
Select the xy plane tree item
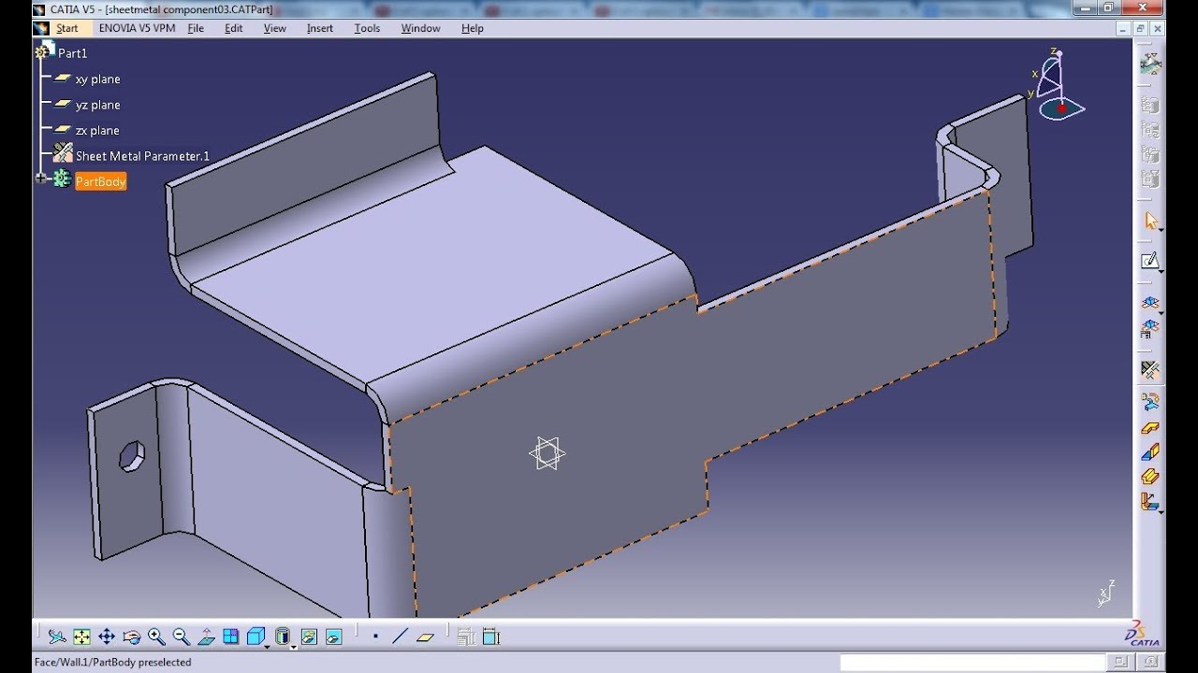tap(97, 79)
